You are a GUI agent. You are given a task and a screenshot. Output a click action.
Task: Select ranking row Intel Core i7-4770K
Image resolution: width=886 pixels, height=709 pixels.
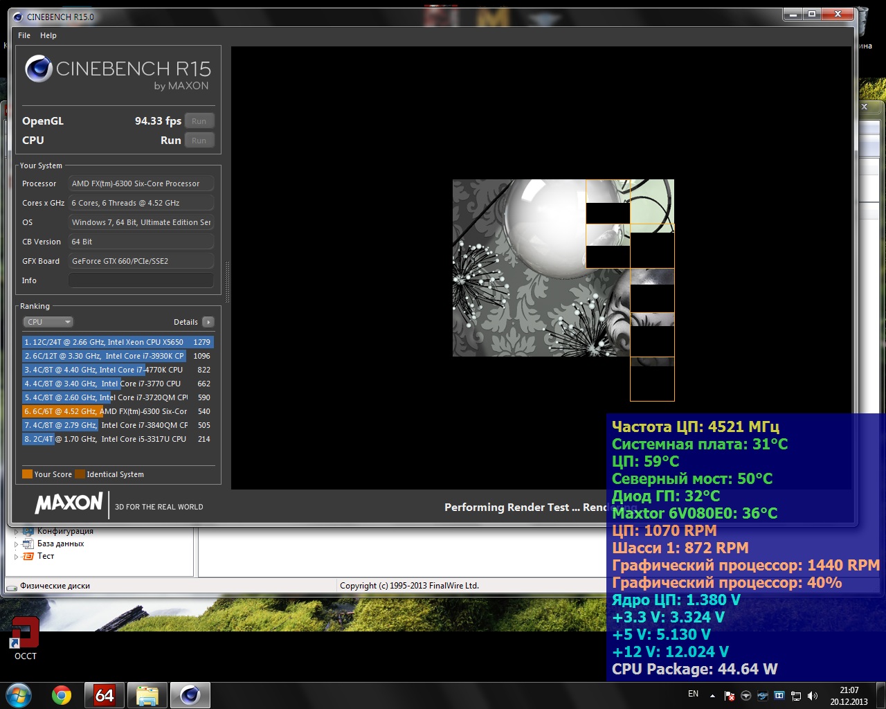(118, 370)
